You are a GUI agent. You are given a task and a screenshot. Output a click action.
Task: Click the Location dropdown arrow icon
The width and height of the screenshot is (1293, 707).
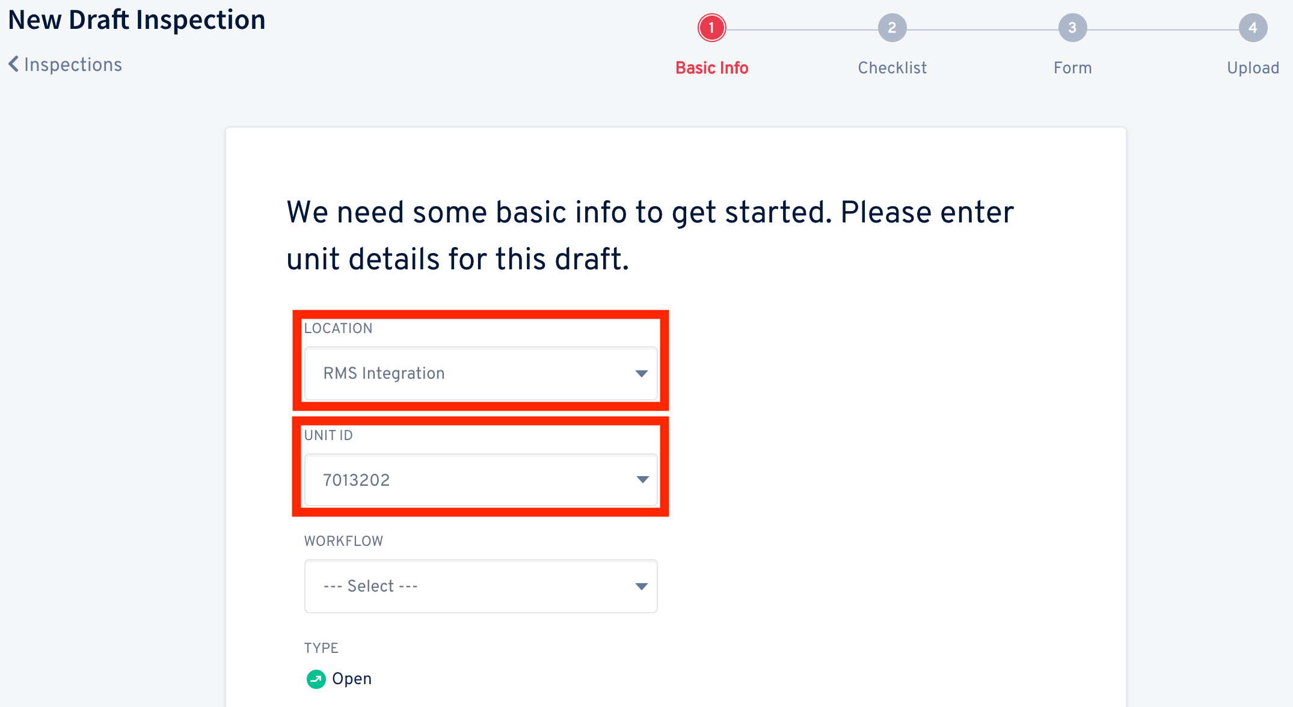point(642,373)
